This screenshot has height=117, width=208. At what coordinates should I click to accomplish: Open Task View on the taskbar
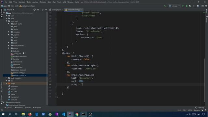16,114
